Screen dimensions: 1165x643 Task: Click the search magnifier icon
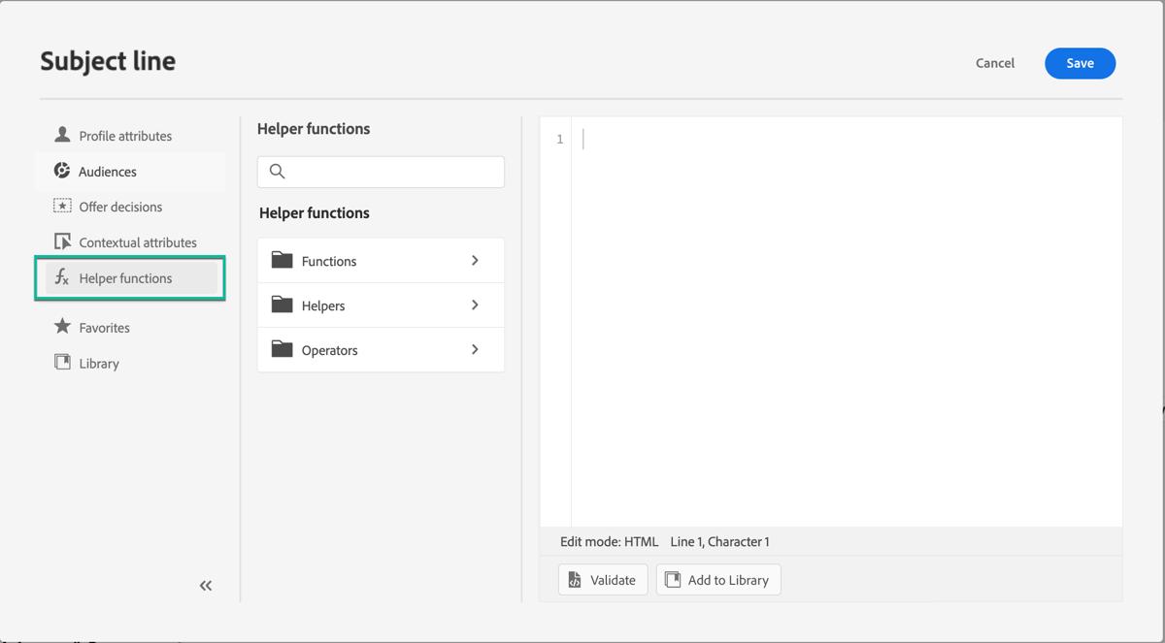(x=277, y=171)
